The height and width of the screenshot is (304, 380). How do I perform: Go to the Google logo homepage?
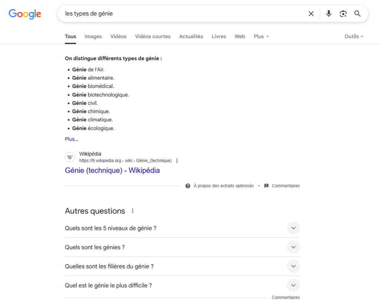click(x=25, y=14)
